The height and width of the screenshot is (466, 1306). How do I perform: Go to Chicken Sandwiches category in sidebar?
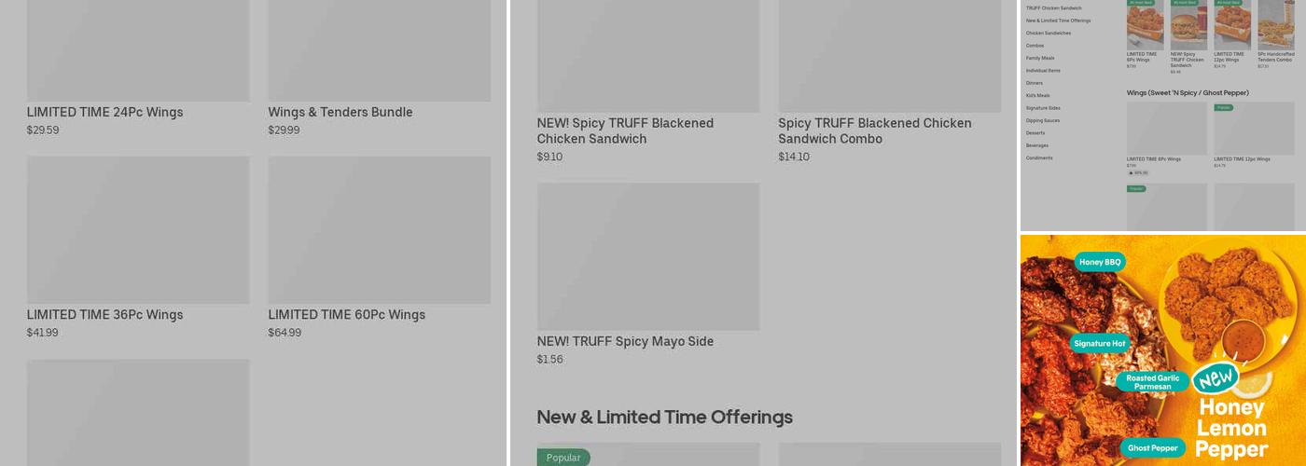(x=1049, y=34)
